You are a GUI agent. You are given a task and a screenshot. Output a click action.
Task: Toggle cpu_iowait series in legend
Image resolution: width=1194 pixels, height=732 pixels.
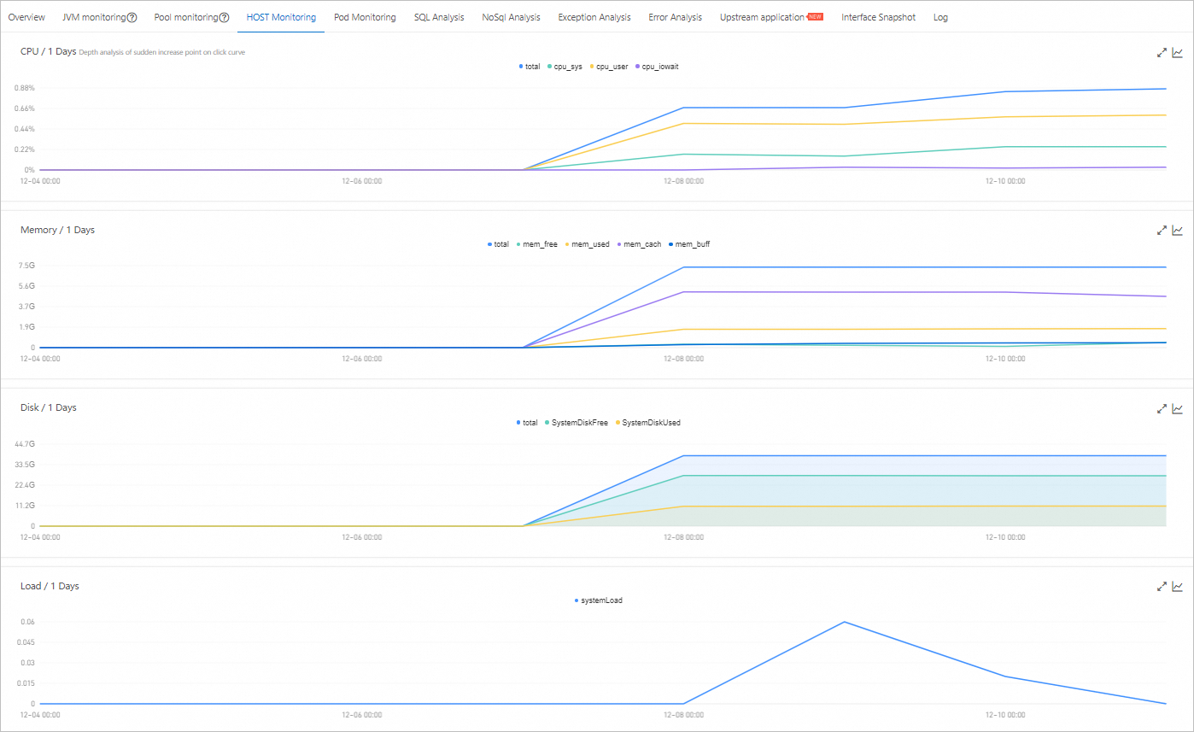pyautogui.click(x=657, y=67)
